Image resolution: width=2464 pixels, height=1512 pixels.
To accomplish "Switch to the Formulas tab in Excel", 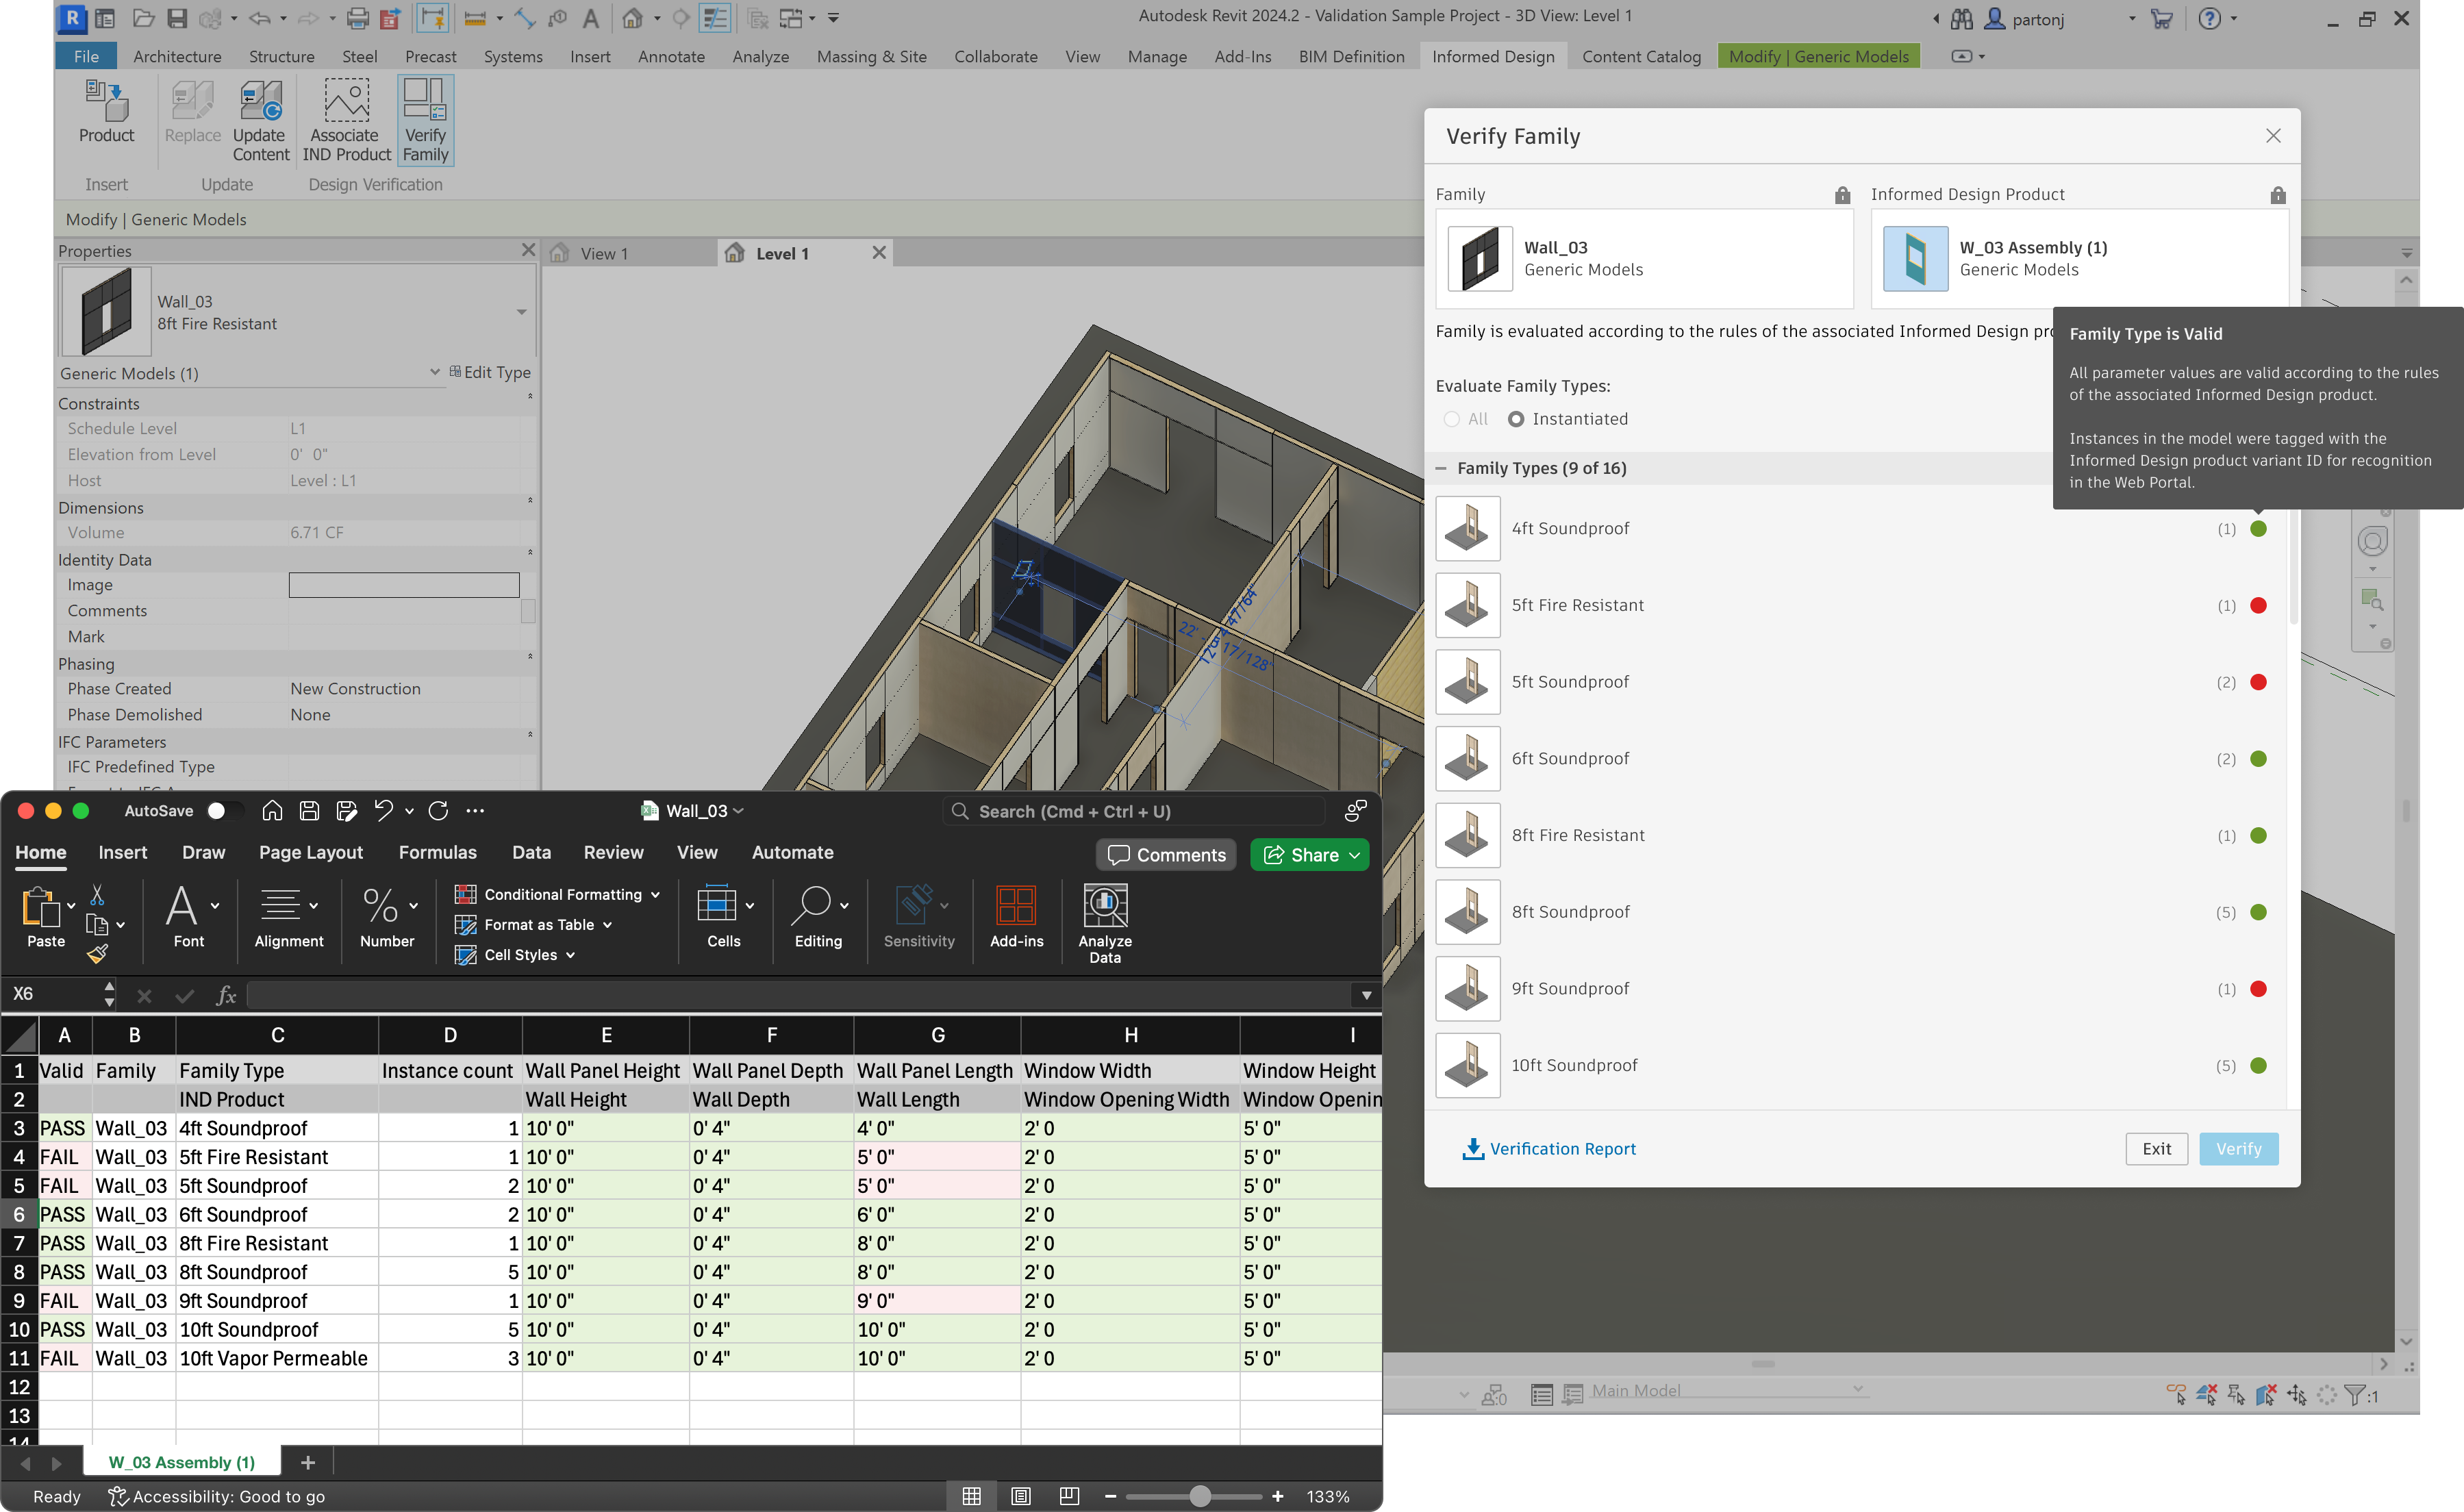I will pyautogui.click(x=437, y=852).
